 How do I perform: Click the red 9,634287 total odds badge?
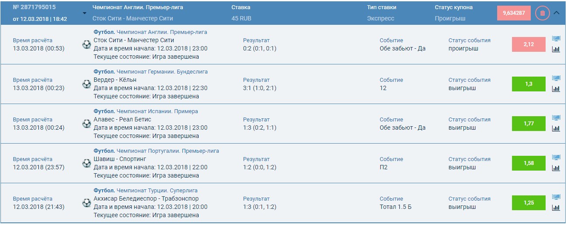tap(514, 13)
